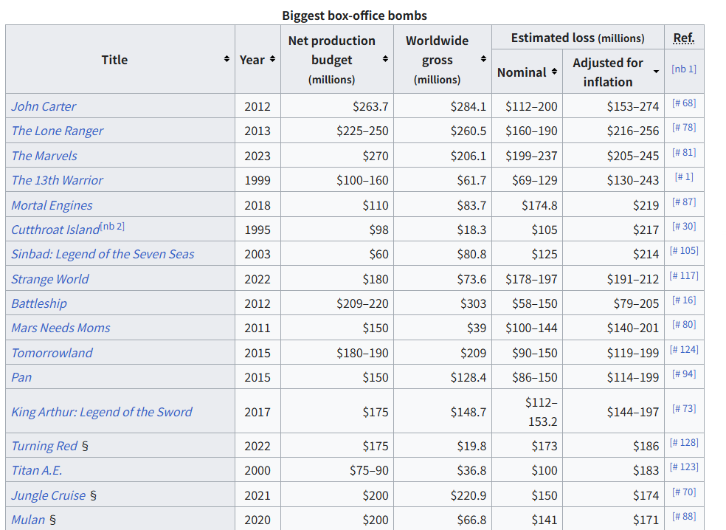The height and width of the screenshot is (530, 726).
Task: Open the Pan film link
Action: pos(21,377)
